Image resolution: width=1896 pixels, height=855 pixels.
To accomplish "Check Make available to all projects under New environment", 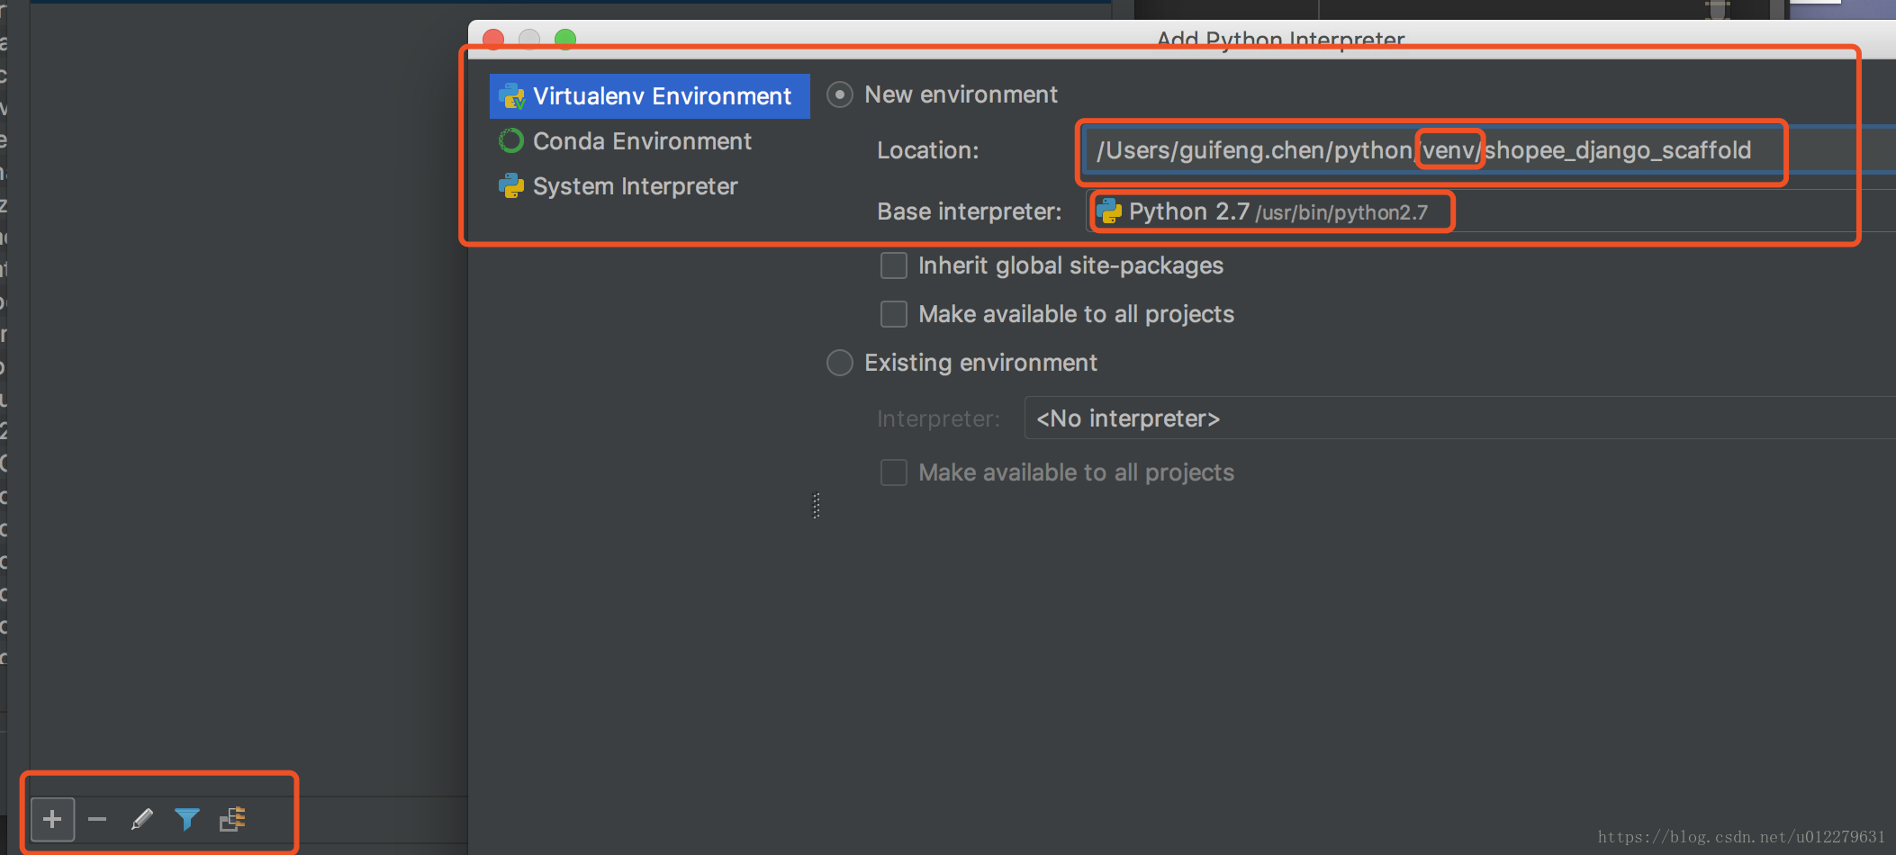I will click(x=894, y=314).
